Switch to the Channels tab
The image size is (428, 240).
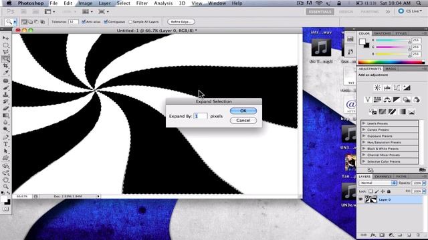pyautogui.click(x=383, y=176)
